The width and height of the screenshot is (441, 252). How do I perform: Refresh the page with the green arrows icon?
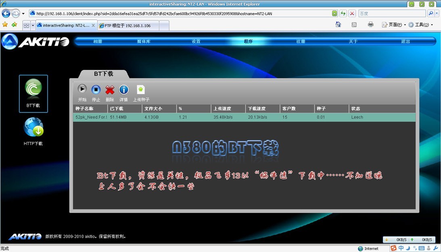[x=343, y=13]
